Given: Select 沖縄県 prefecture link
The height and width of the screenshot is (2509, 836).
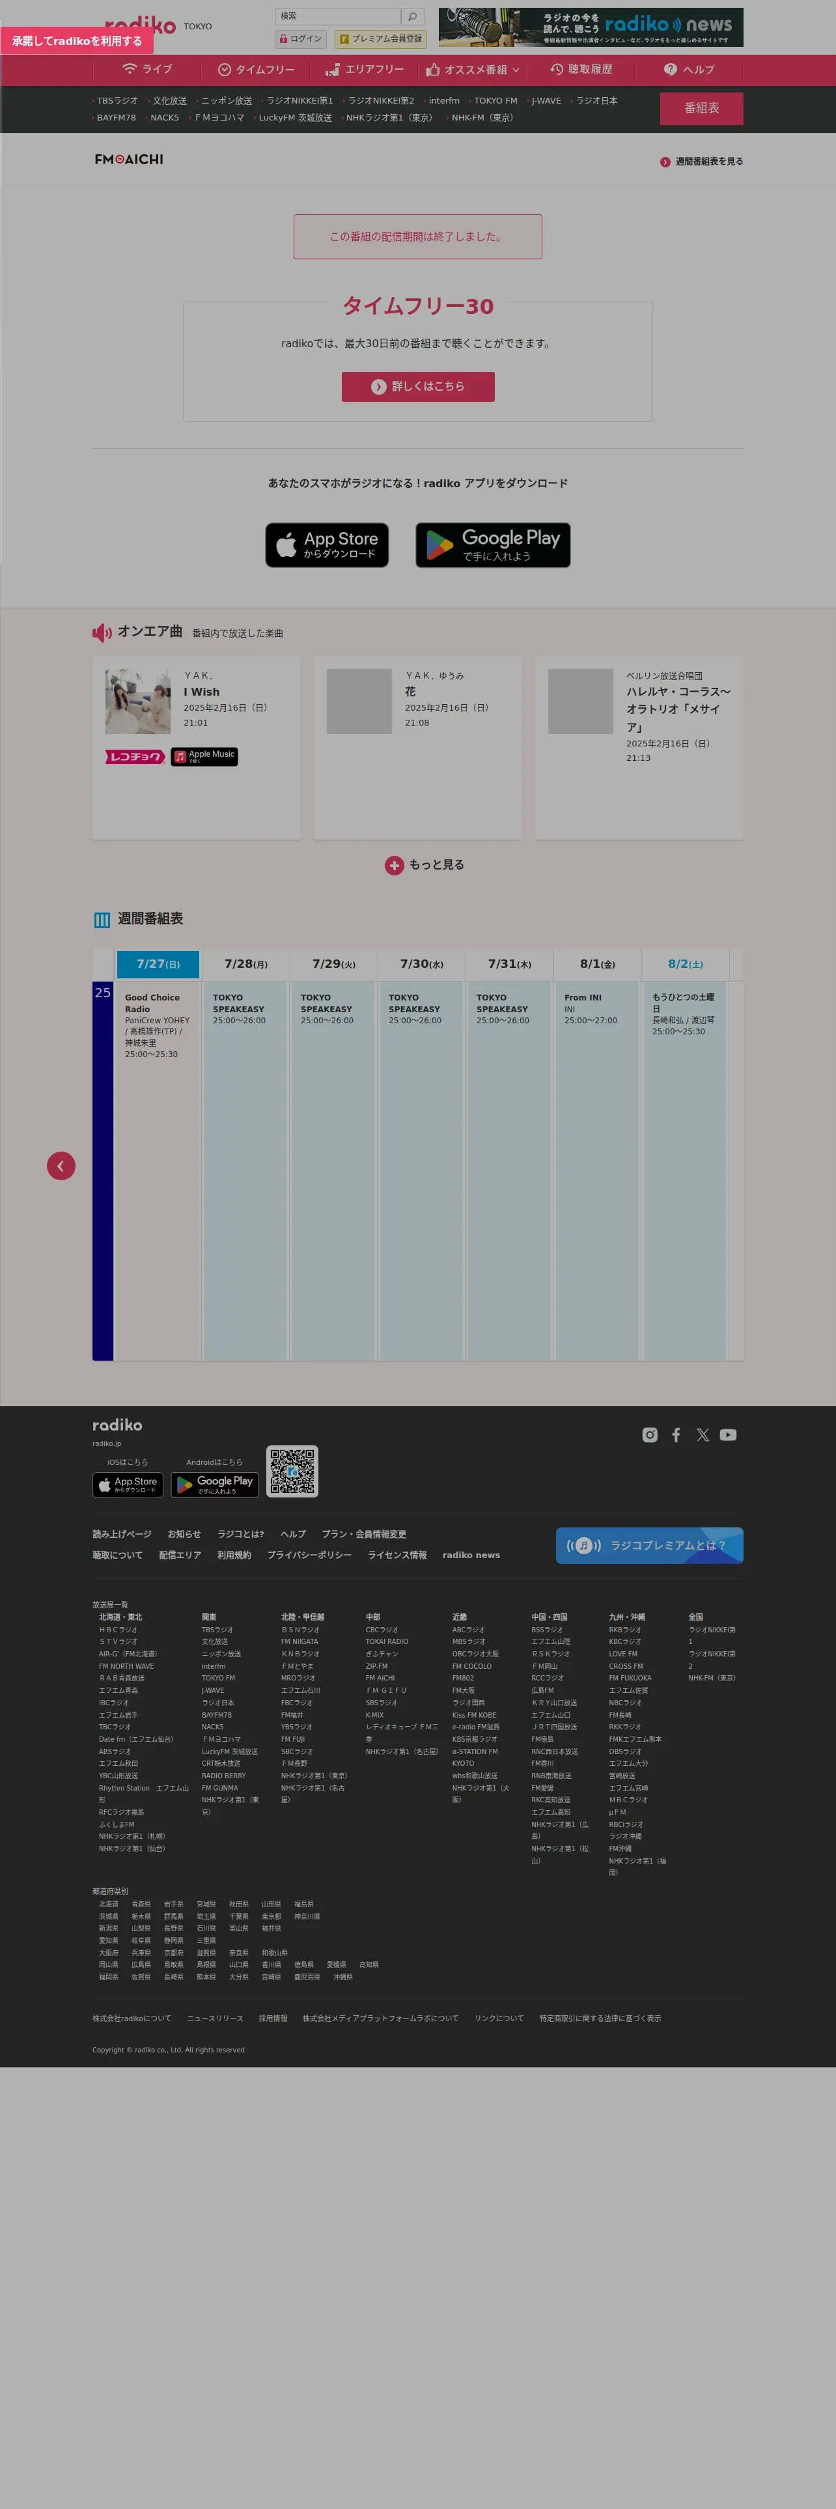Looking at the screenshot, I should point(342,1976).
